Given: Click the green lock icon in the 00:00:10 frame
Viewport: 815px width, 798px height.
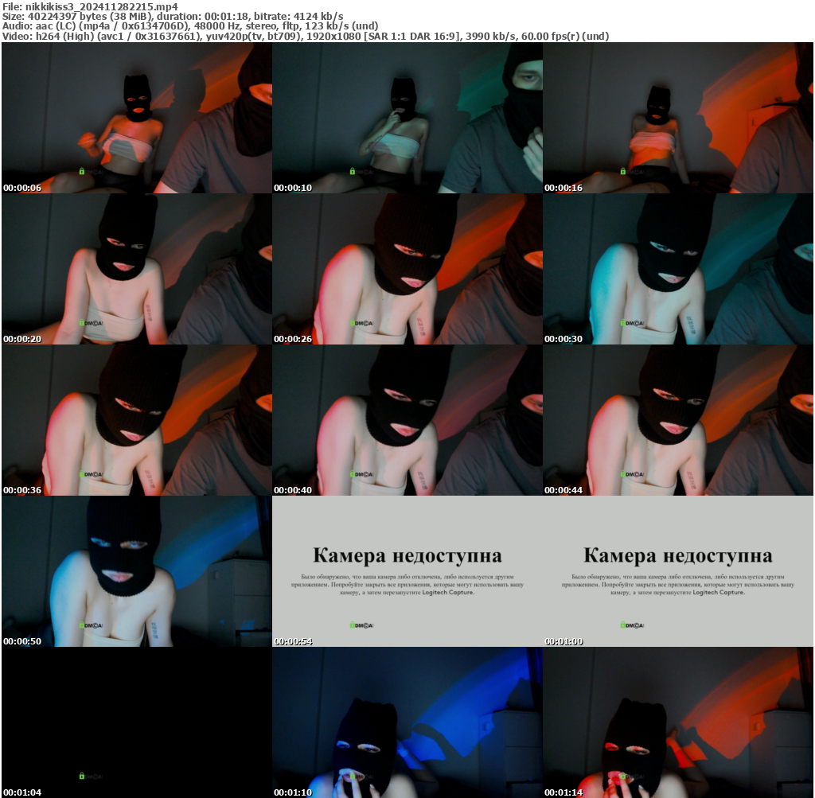Looking at the screenshot, I should (353, 171).
